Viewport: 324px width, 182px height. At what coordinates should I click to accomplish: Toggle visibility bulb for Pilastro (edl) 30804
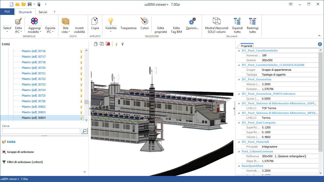pos(81,118)
